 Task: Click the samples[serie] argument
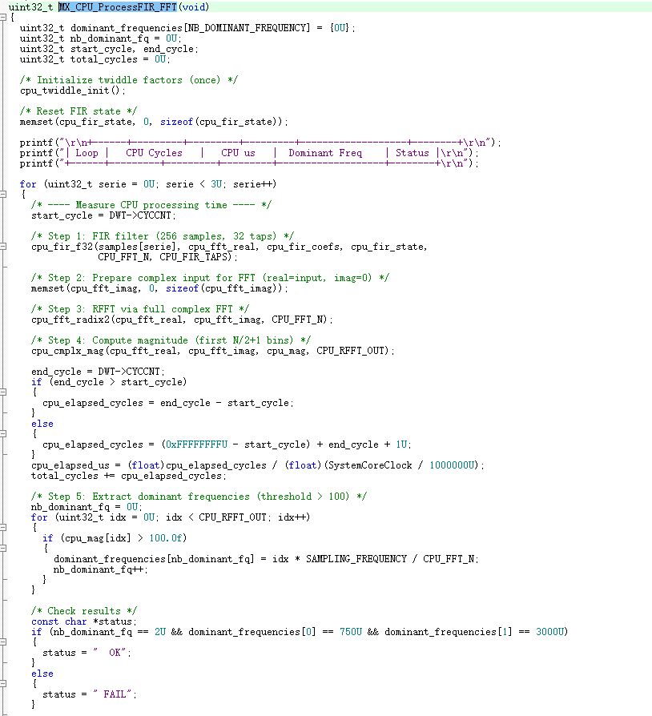(138, 247)
